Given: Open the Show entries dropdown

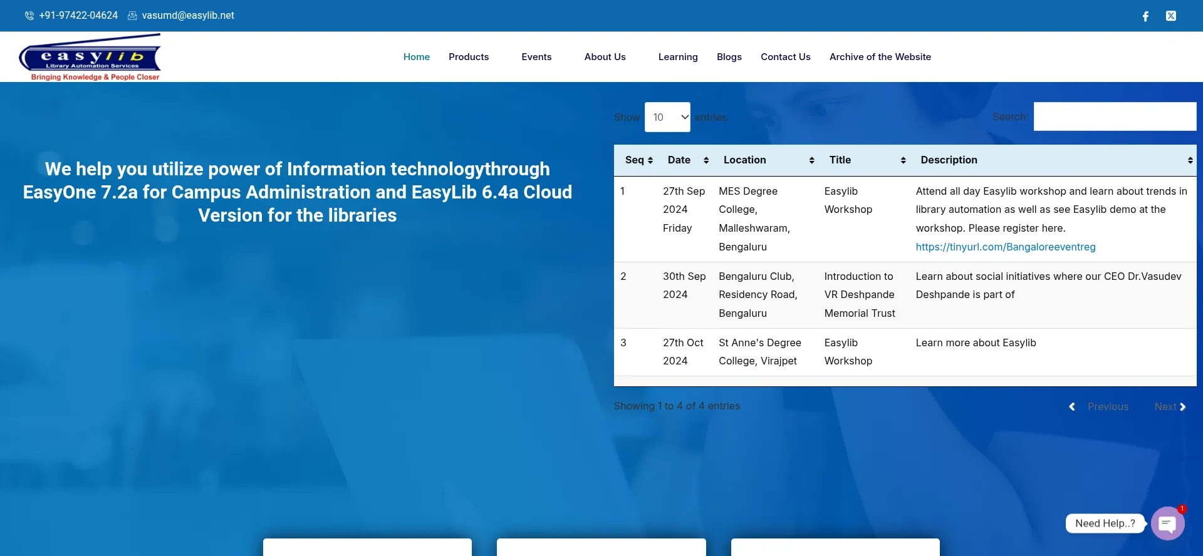Looking at the screenshot, I should (x=667, y=117).
